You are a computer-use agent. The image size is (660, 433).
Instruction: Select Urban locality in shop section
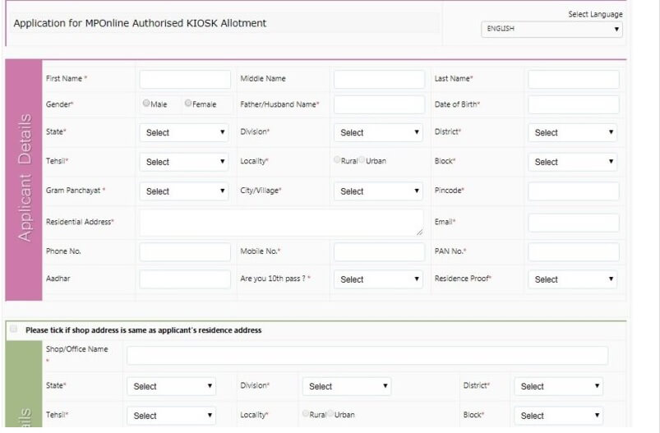(330, 413)
